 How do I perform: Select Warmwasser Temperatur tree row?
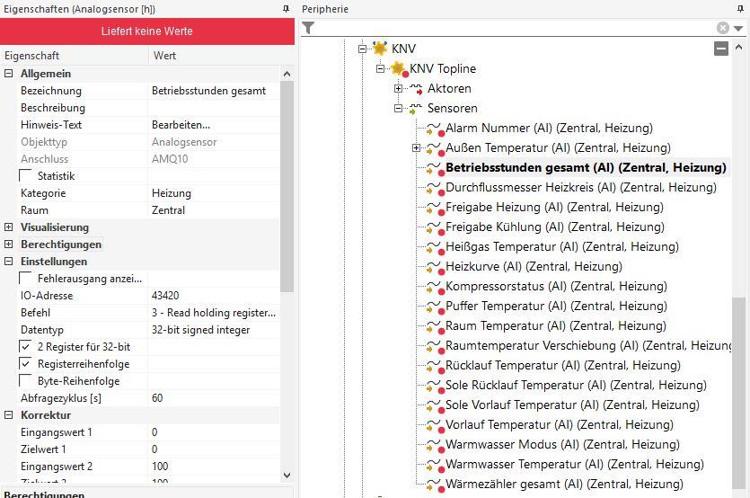point(575,465)
